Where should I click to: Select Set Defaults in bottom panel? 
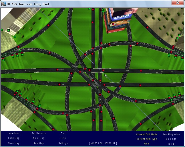39,134
